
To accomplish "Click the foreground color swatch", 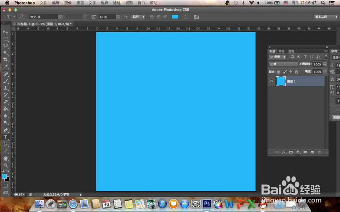I will (x=4, y=176).
